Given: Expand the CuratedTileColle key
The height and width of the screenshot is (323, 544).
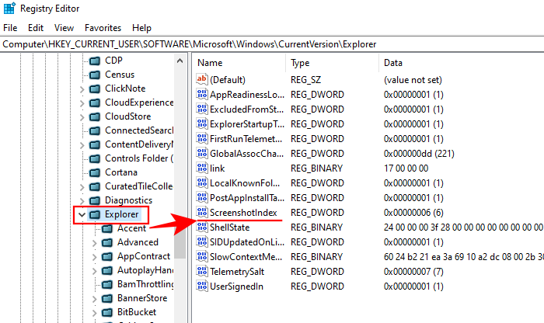Looking at the screenshot, I should click(82, 187).
